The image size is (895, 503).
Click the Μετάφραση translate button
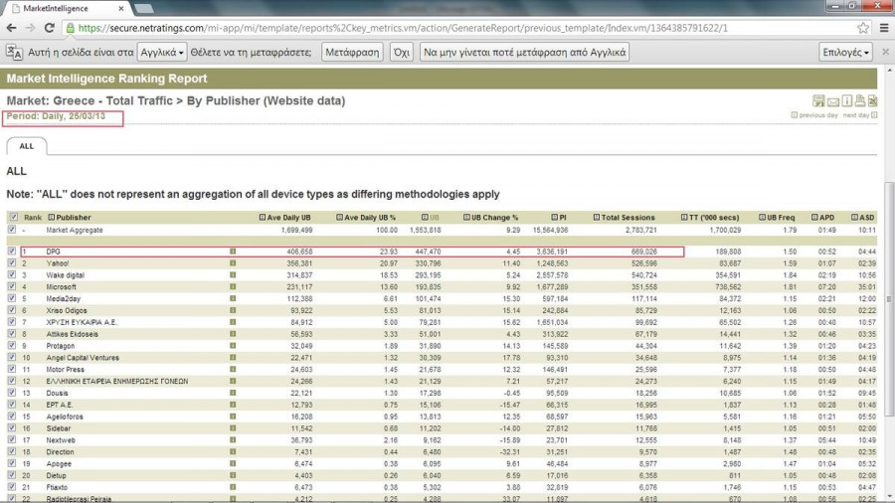coord(353,52)
